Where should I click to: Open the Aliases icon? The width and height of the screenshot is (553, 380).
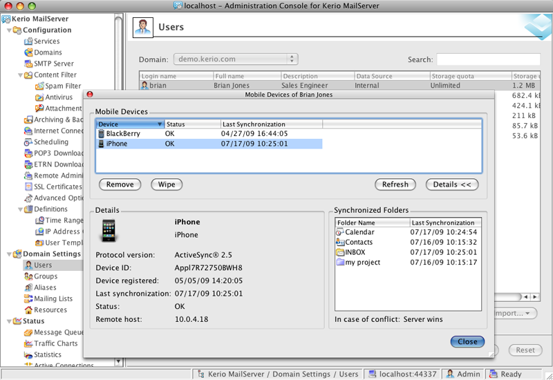point(28,287)
